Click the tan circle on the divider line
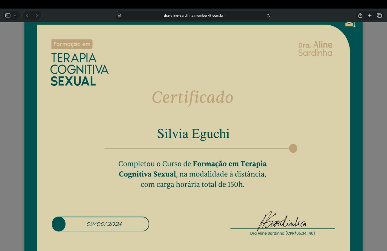This screenshot has width=387, height=251. 293,148
